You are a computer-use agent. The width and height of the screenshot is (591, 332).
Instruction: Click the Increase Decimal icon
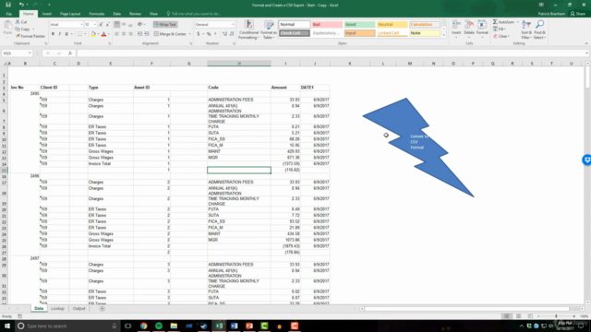pyautogui.click(x=225, y=34)
